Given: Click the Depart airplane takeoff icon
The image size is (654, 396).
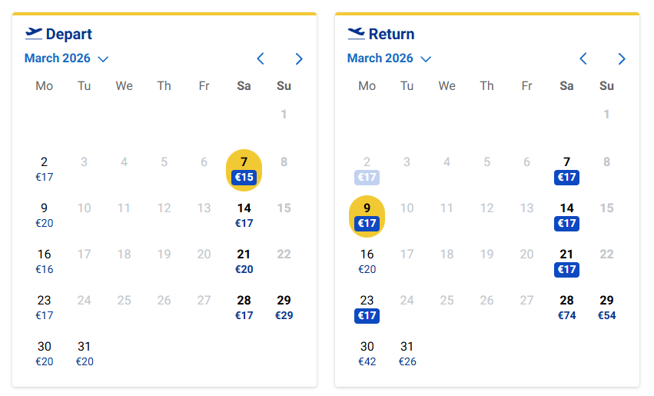Looking at the screenshot, I should [34, 33].
